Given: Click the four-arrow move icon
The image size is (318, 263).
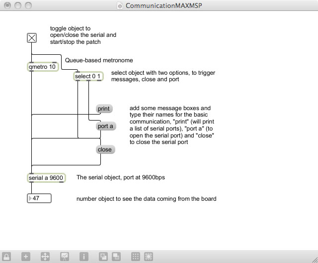Looking at the screenshot, I should pos(44,257).
